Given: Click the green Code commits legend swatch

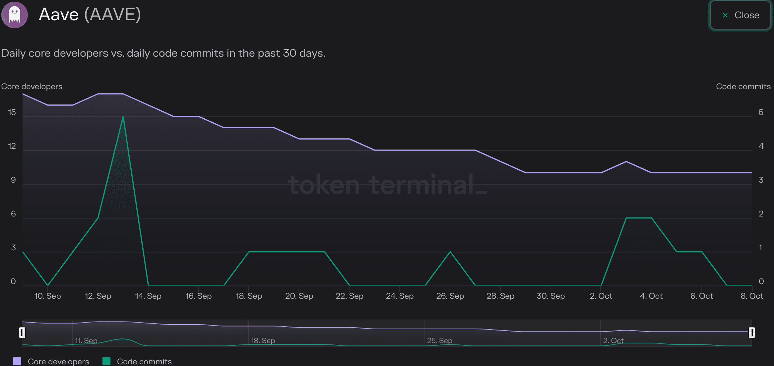Looking at the screenshot, I should click(106, 361).
